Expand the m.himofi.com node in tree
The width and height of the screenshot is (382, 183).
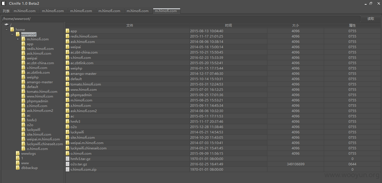[18, 39]
